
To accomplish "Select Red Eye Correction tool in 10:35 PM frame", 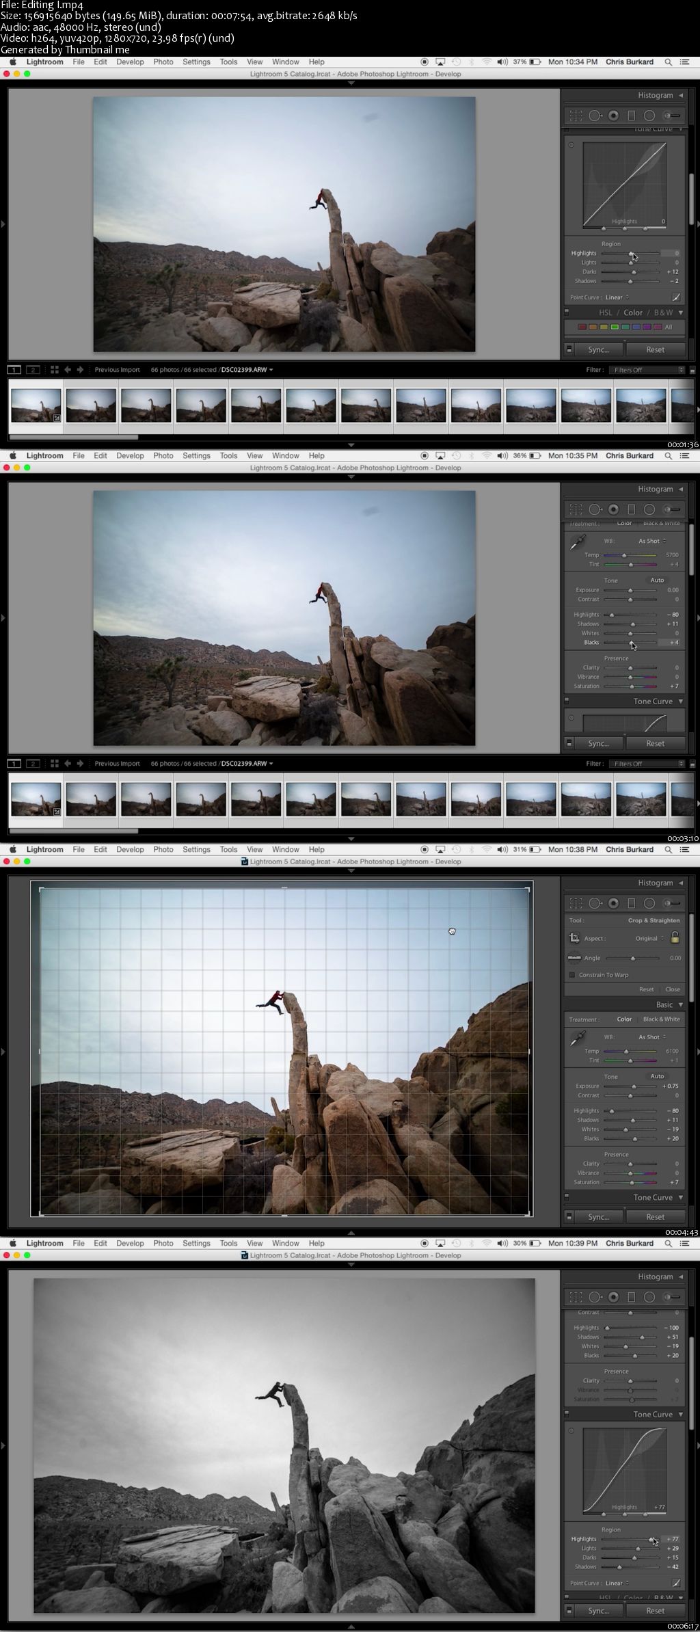I will click(x=613, y=509).
